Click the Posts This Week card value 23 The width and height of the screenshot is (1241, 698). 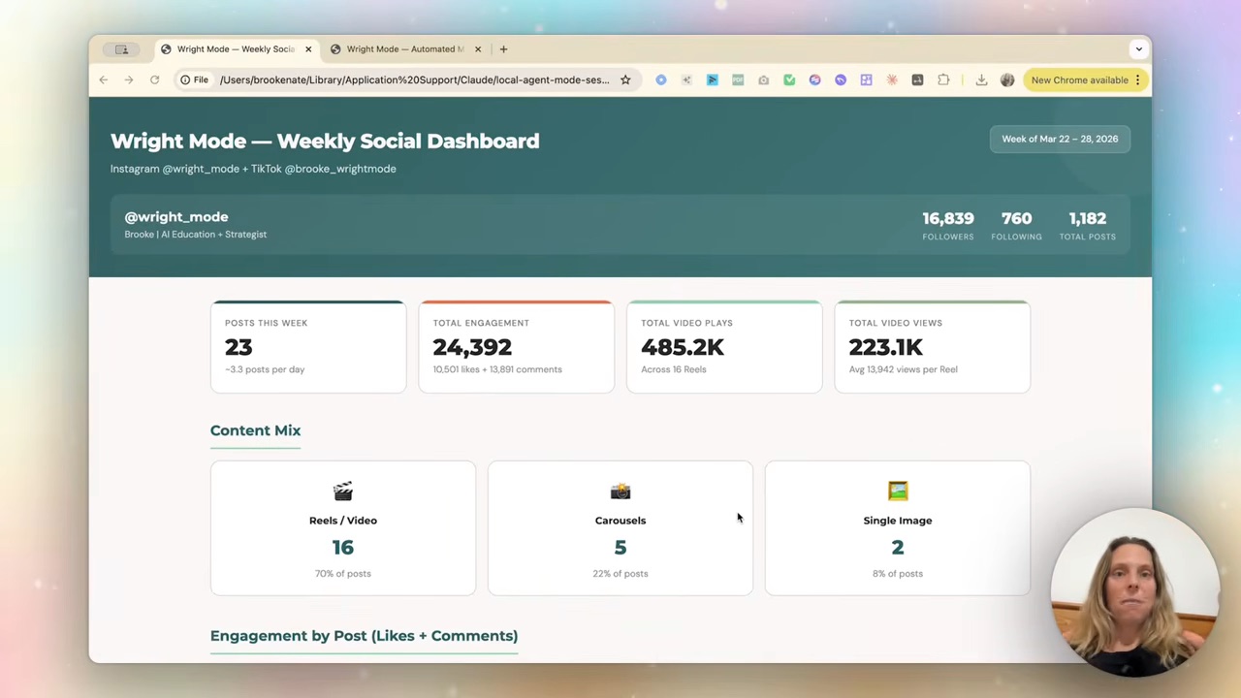[239, 347]
